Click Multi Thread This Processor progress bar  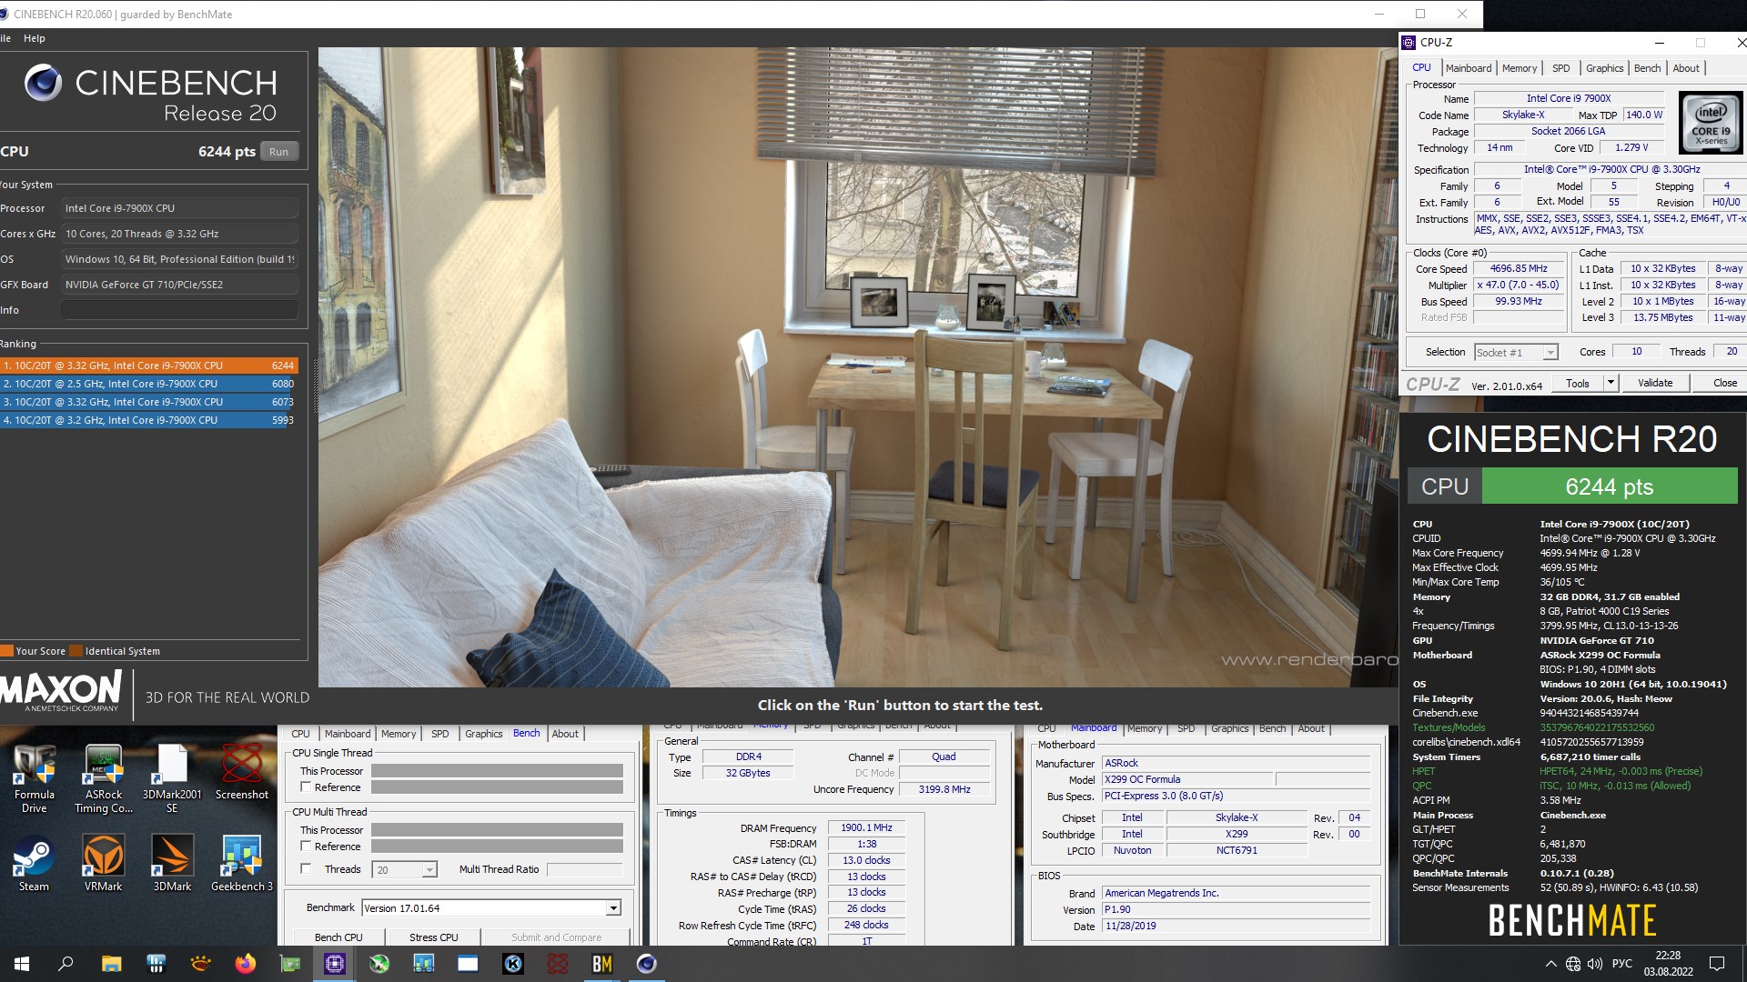497,830
